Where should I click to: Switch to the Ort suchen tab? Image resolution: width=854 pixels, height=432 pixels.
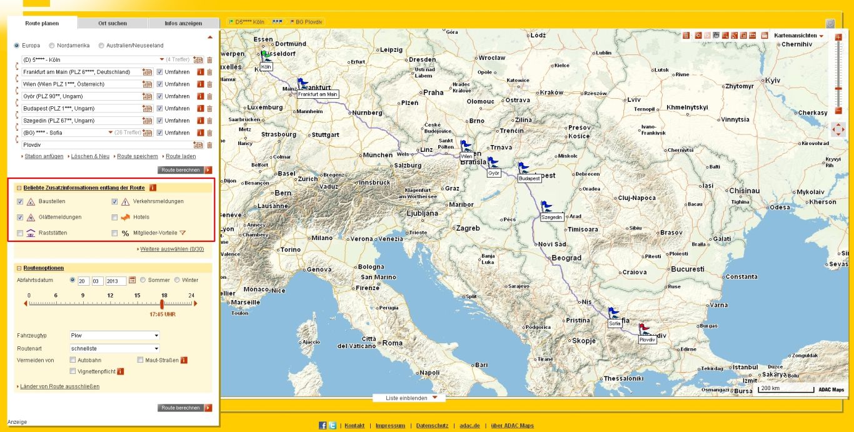(113, 24)
